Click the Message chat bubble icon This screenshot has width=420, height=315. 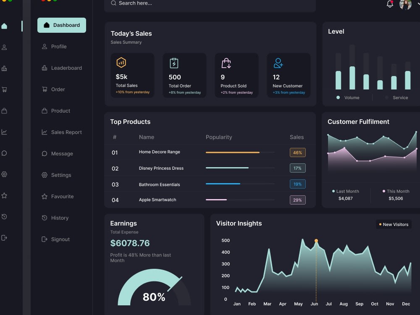point(45,154)
